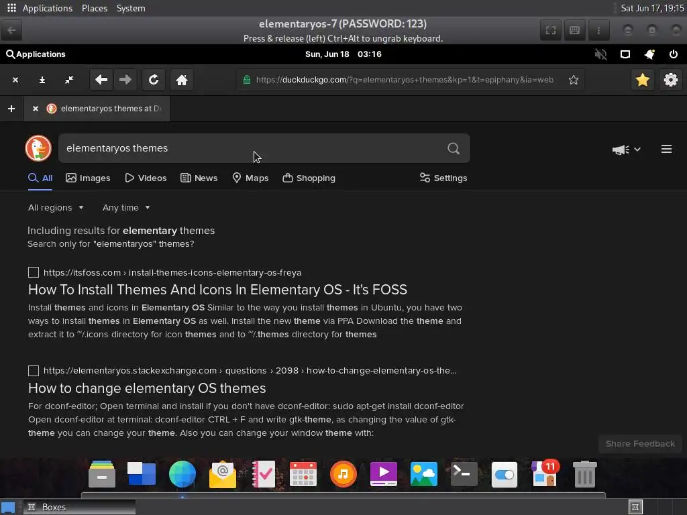Viewport: 687px width, 515px height.
Task: Switch to the Images search tab
Action: 88,178
